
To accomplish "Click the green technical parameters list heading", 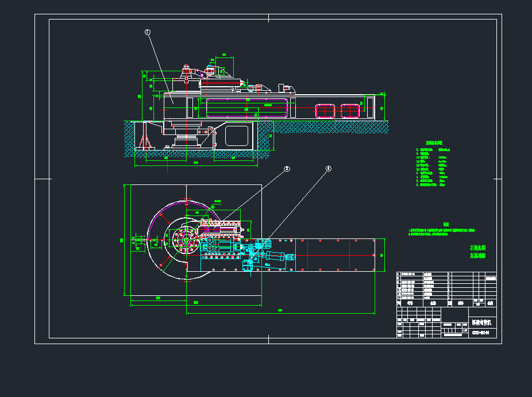I will click(434, 142).
